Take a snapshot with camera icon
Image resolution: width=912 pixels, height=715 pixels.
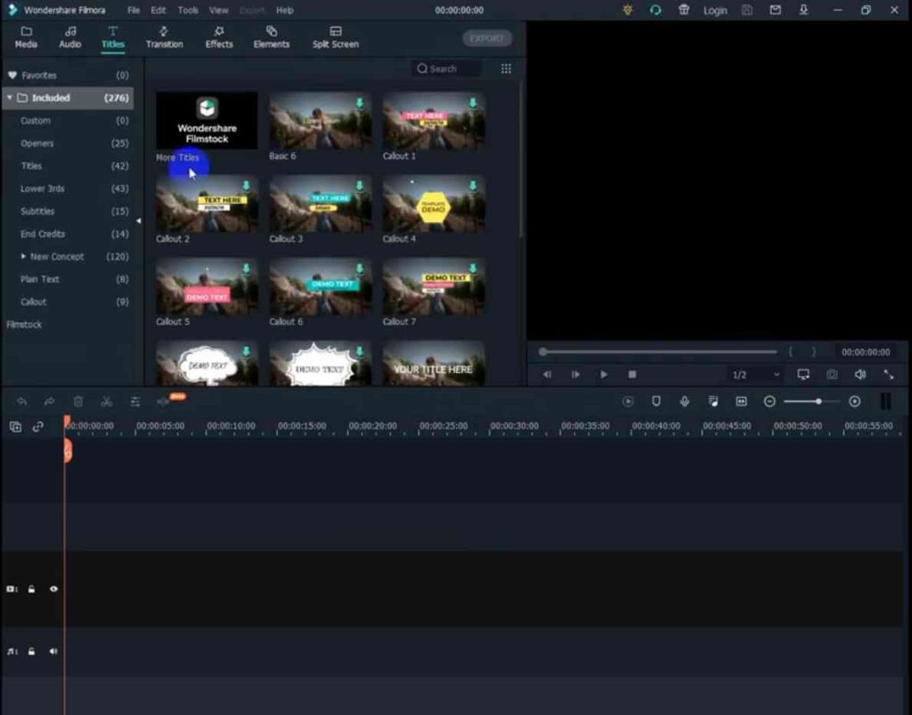click(833, 374)
